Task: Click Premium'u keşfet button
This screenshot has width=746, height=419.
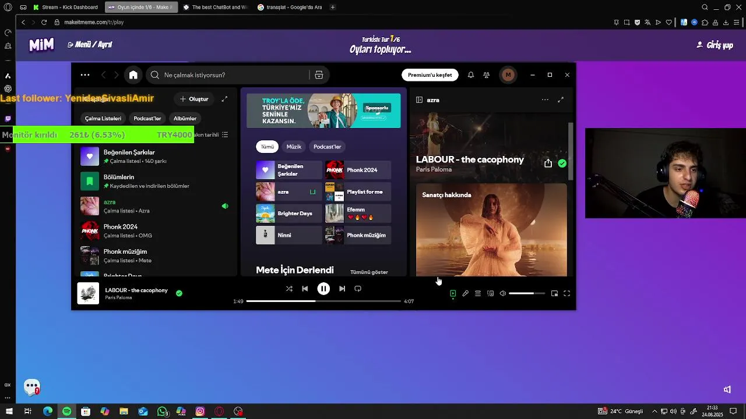Action: click(430, 75)
